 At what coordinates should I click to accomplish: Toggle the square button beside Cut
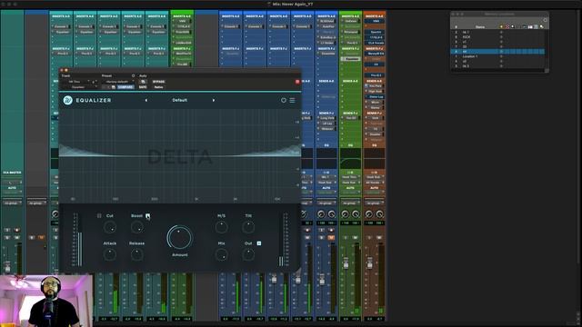coord(99,216)
